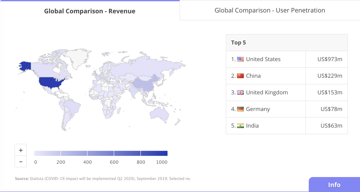
Task: Click the US$63m revenue value
Action: tap(331, 126)
